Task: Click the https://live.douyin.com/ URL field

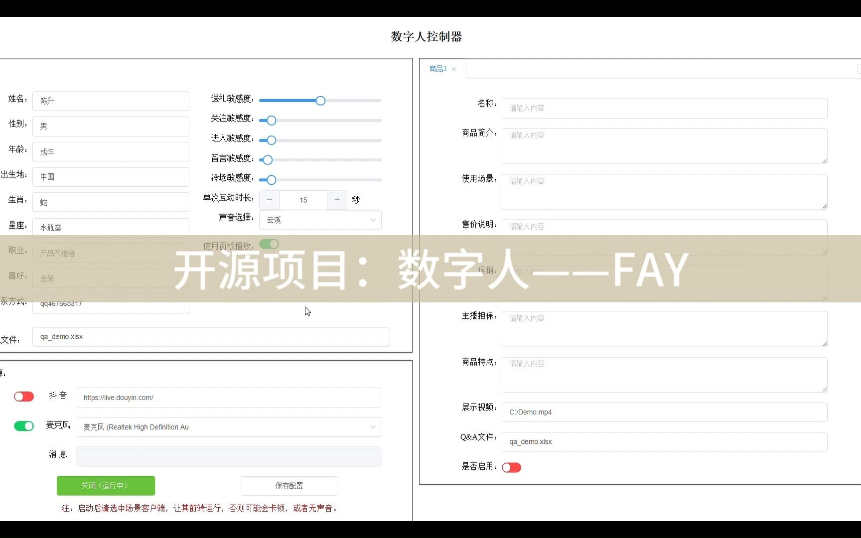Action: [x=228, y=398]
